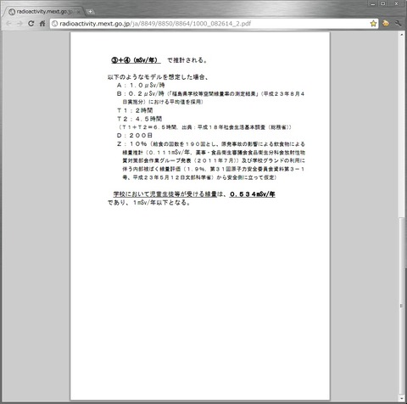This screenshot has height=404, width=407.
Task: Click the line 'D：200日'
Action: coord(135,136)
